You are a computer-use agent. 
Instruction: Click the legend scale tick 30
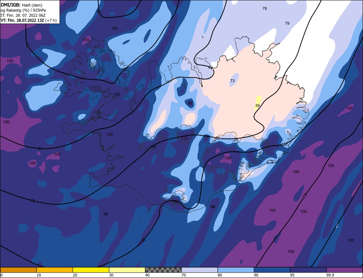point(111,275)
